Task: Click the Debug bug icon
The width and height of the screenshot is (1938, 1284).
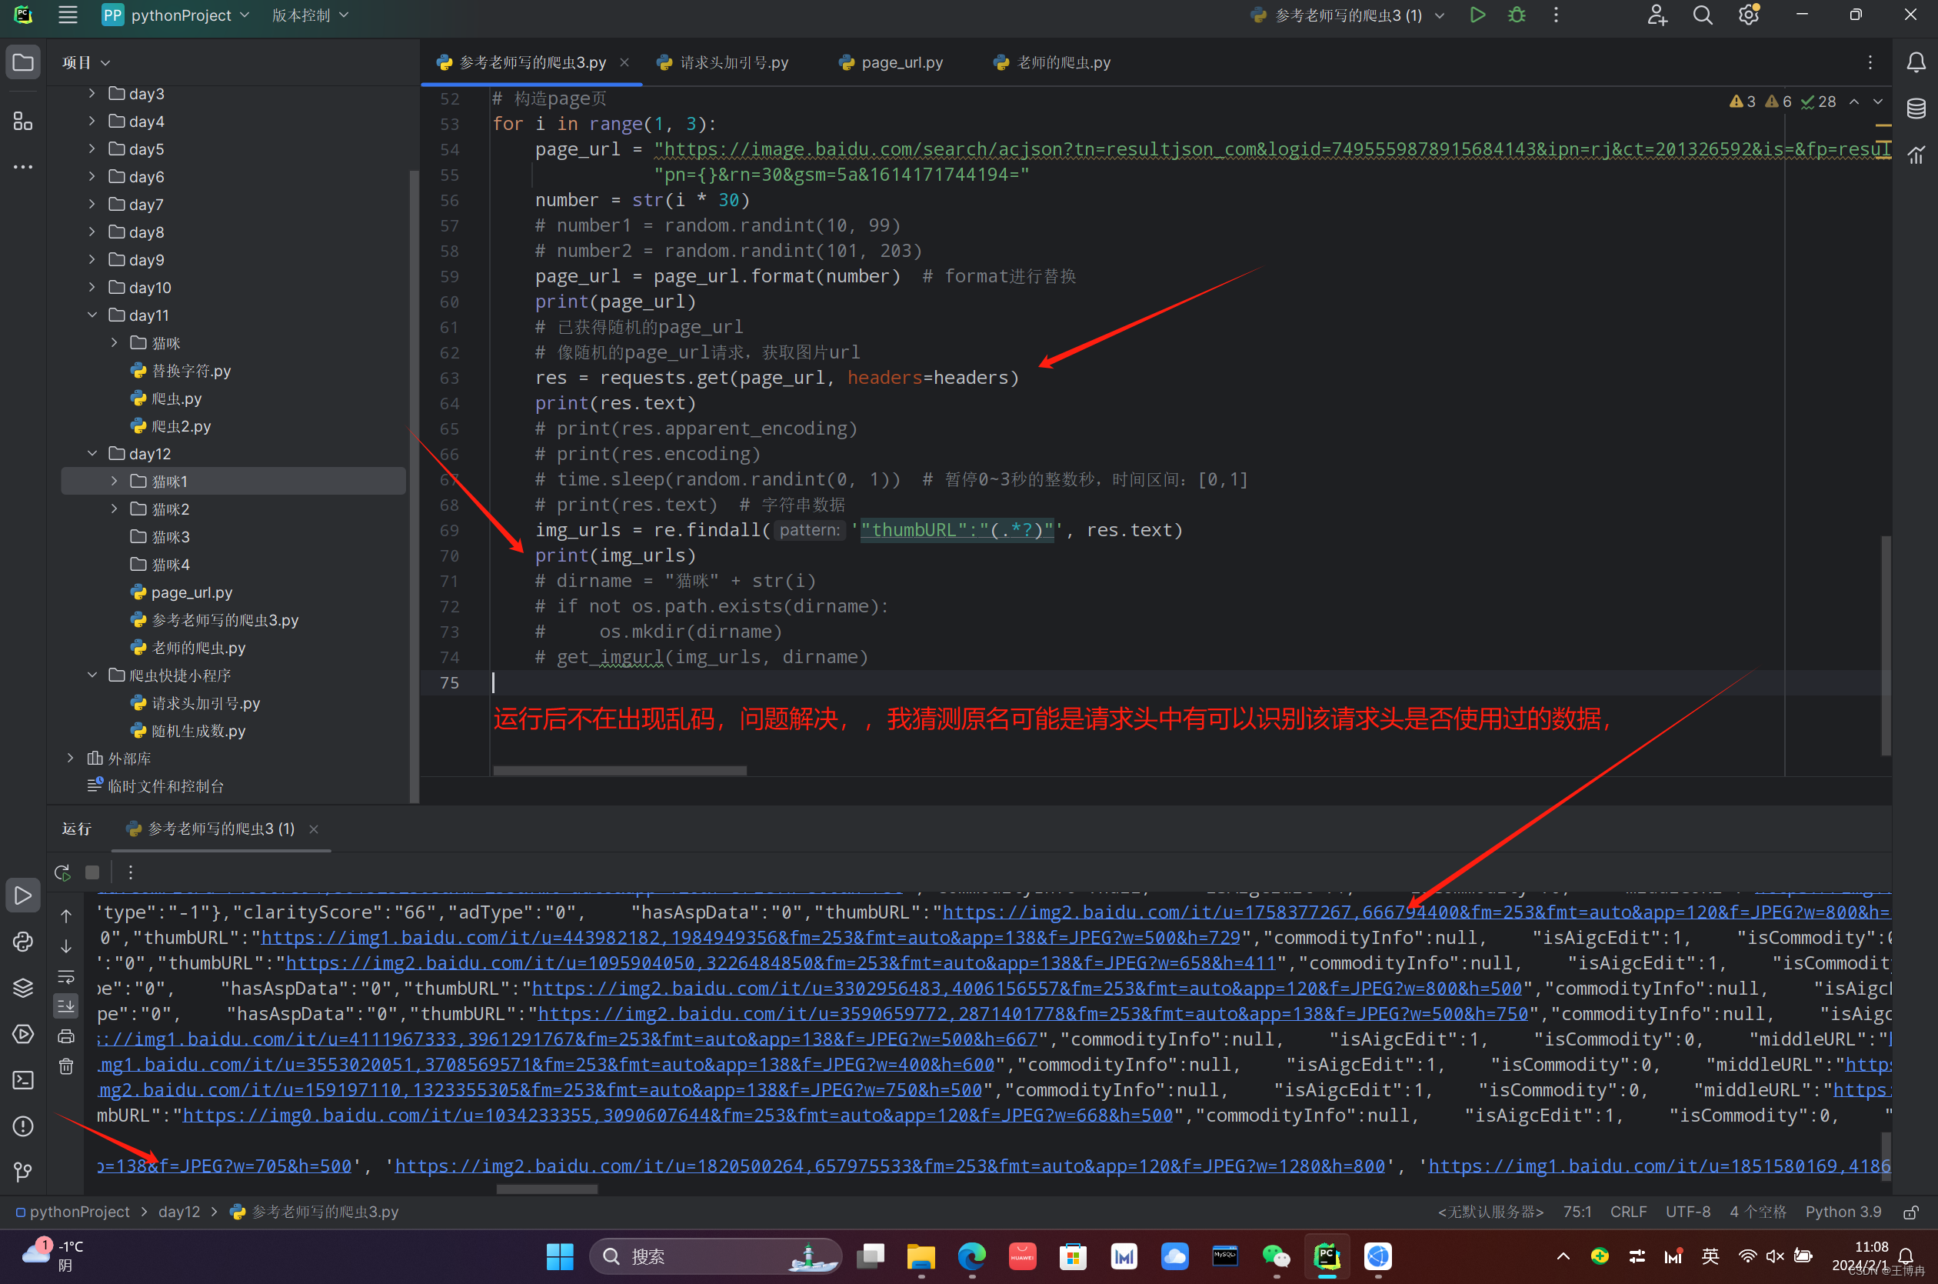Action: [x=1517, y=15]
